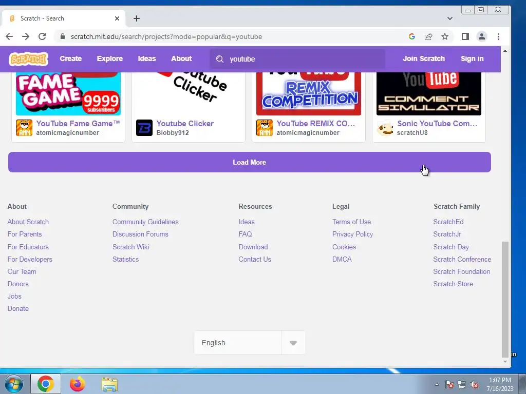Click the Youtube Clicker thumbnail image
526x394 pixels.
click(x=189, y=94)
